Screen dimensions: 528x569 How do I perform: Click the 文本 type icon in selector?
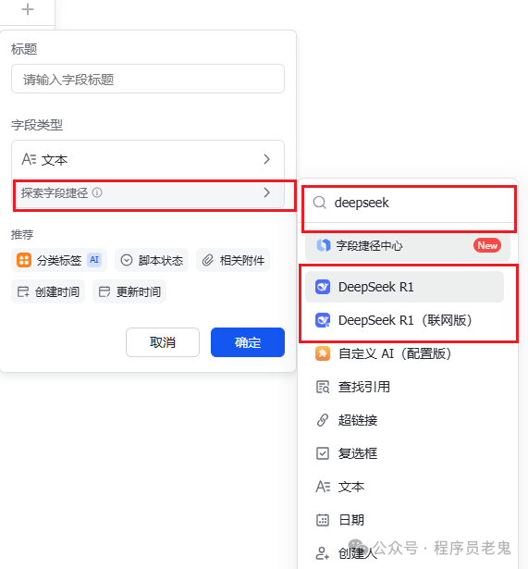pos(29,159)
